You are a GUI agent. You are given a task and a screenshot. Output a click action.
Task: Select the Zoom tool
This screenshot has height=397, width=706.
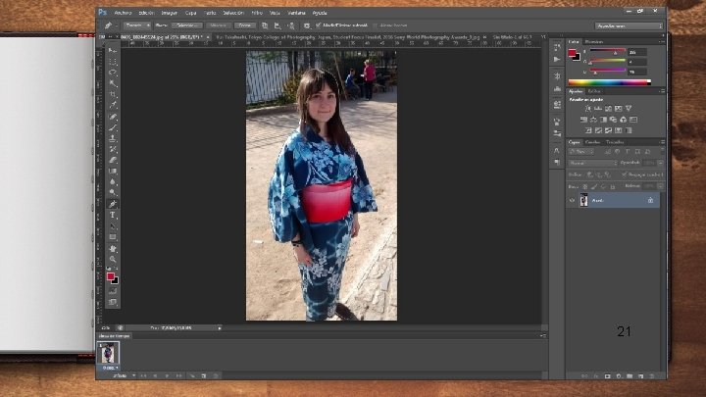(x=113, y=259)
